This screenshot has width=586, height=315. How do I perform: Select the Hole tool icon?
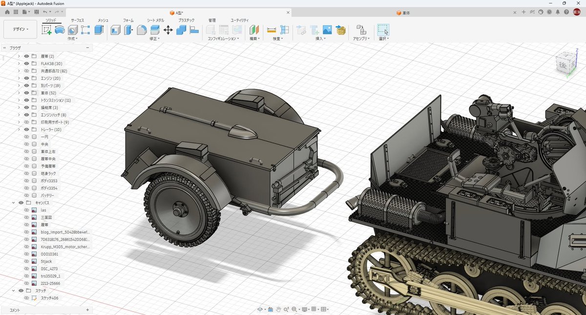73,30
